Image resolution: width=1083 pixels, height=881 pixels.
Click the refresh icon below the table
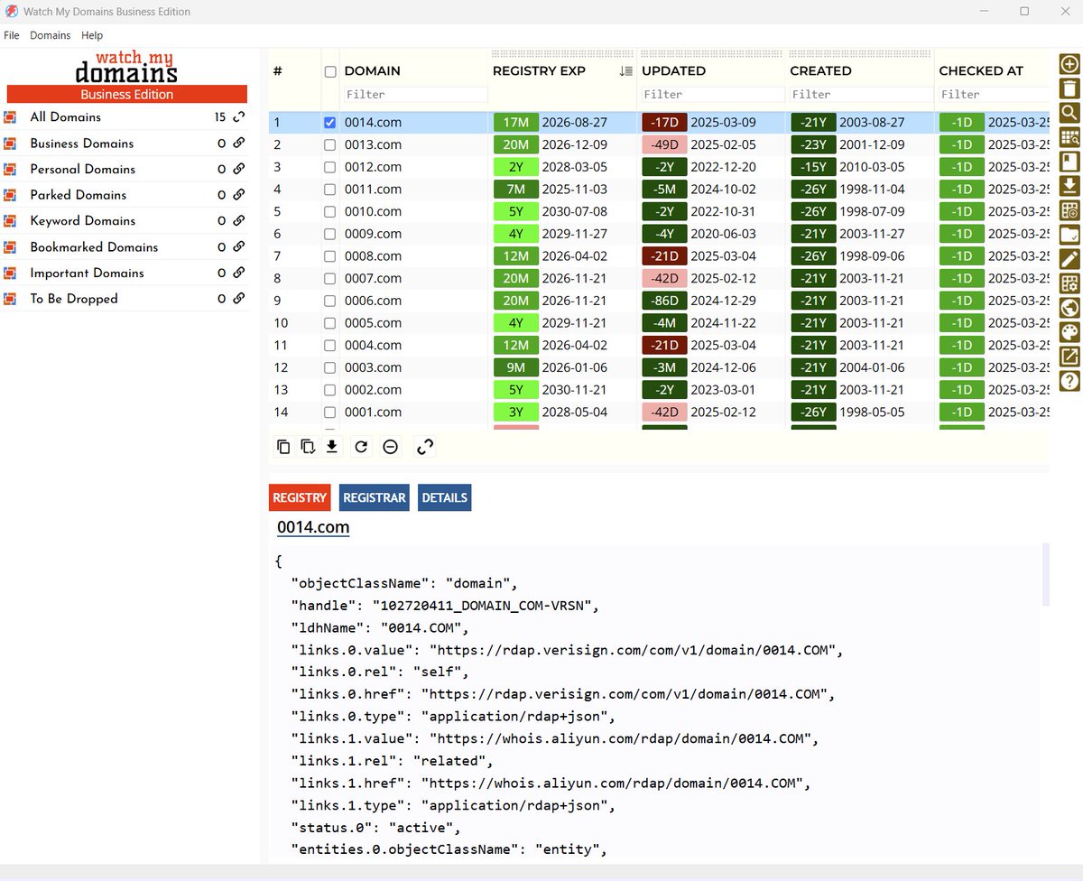point(361,446)
